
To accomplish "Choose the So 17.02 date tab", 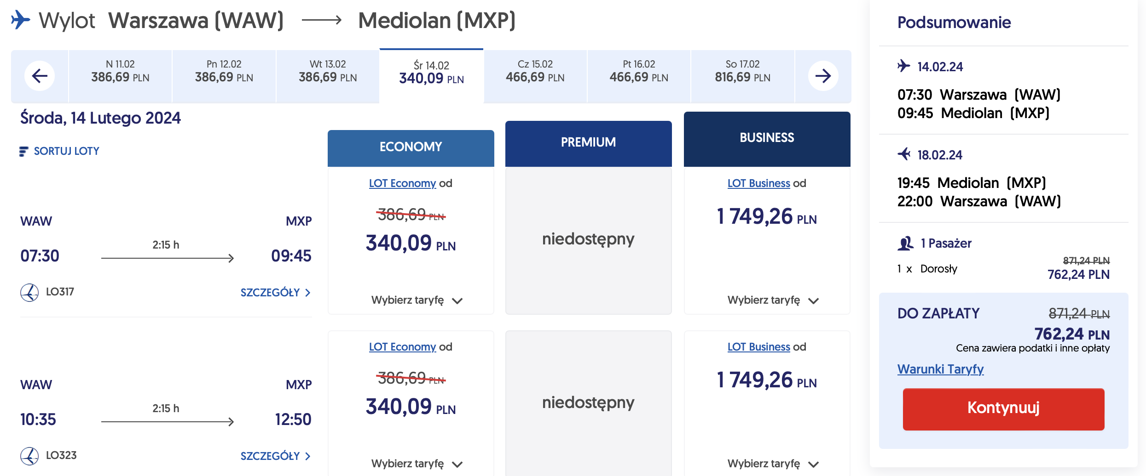I will 742,72.
